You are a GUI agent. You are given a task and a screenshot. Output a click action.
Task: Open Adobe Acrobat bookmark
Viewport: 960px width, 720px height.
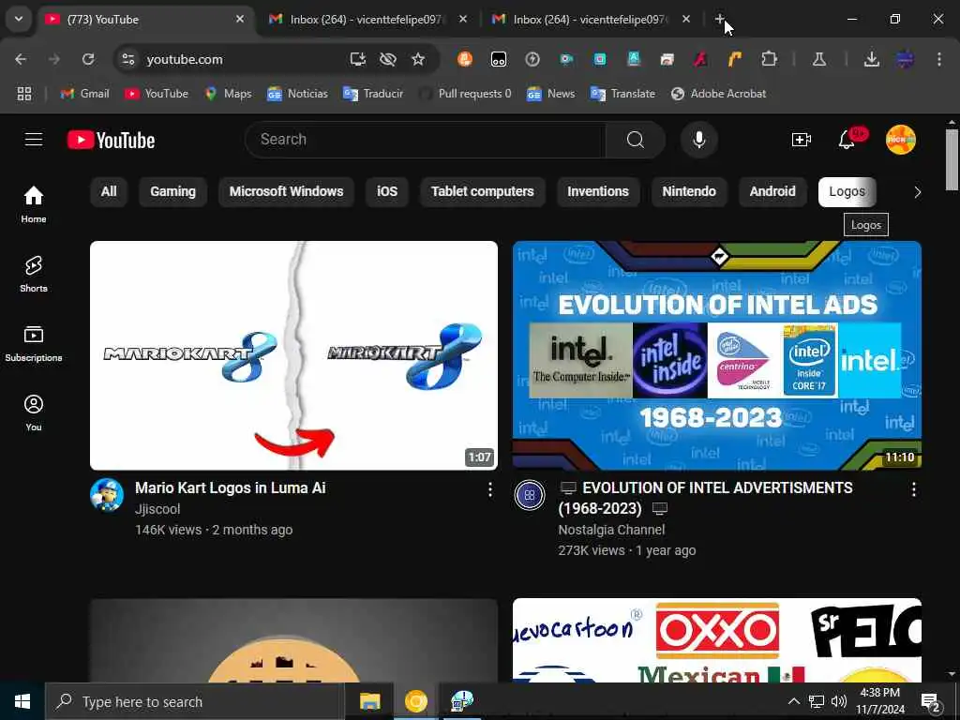click(x=719, y=94)
